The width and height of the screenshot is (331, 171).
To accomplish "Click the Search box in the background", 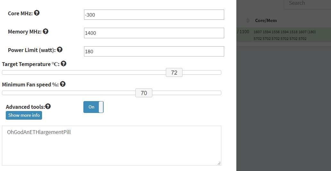I will [307, 4].
